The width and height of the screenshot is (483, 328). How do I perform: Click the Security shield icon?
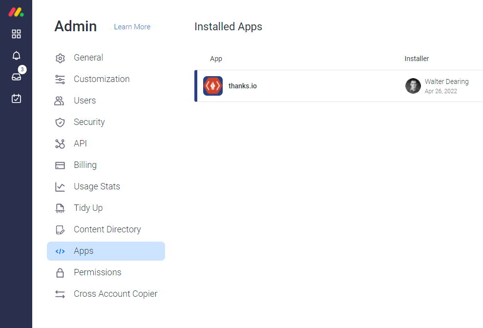tap(60, 123)
